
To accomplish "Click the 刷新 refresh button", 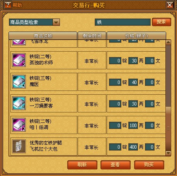I will 82,165.
